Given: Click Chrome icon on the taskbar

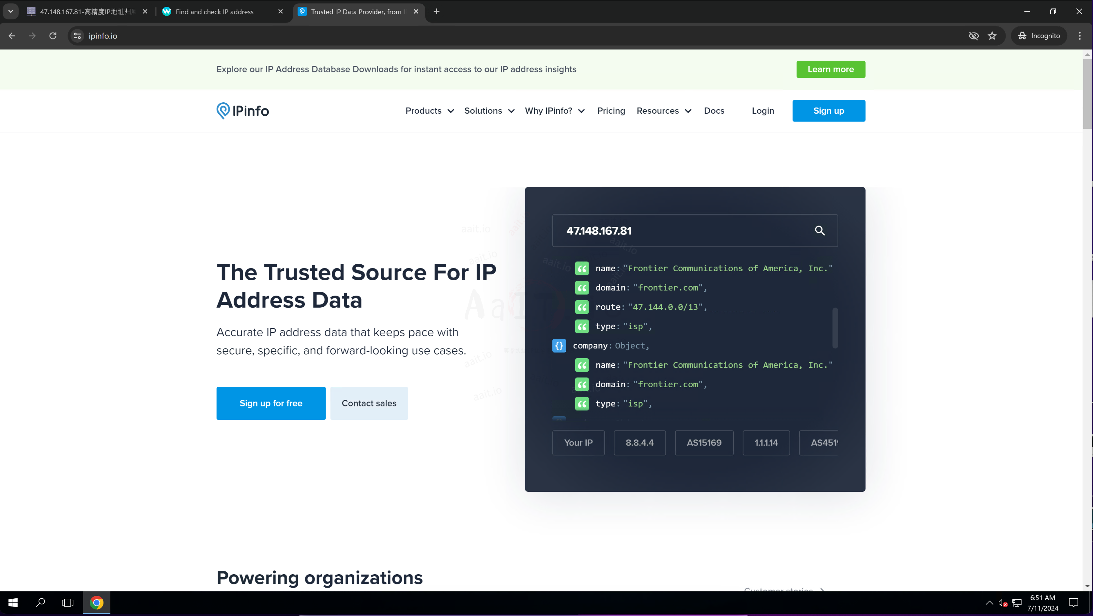Looking at the screenshot, I should pos(97,602).
